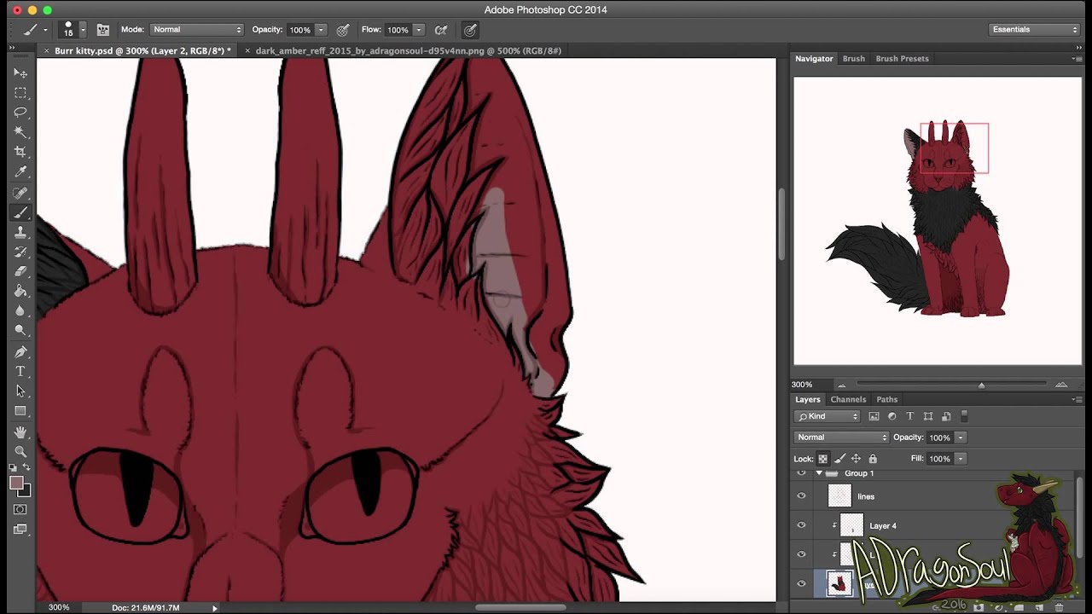Screen dimensions: 1092x614
Task: Toggle lock all for the layer
Action: pos(873,459)
